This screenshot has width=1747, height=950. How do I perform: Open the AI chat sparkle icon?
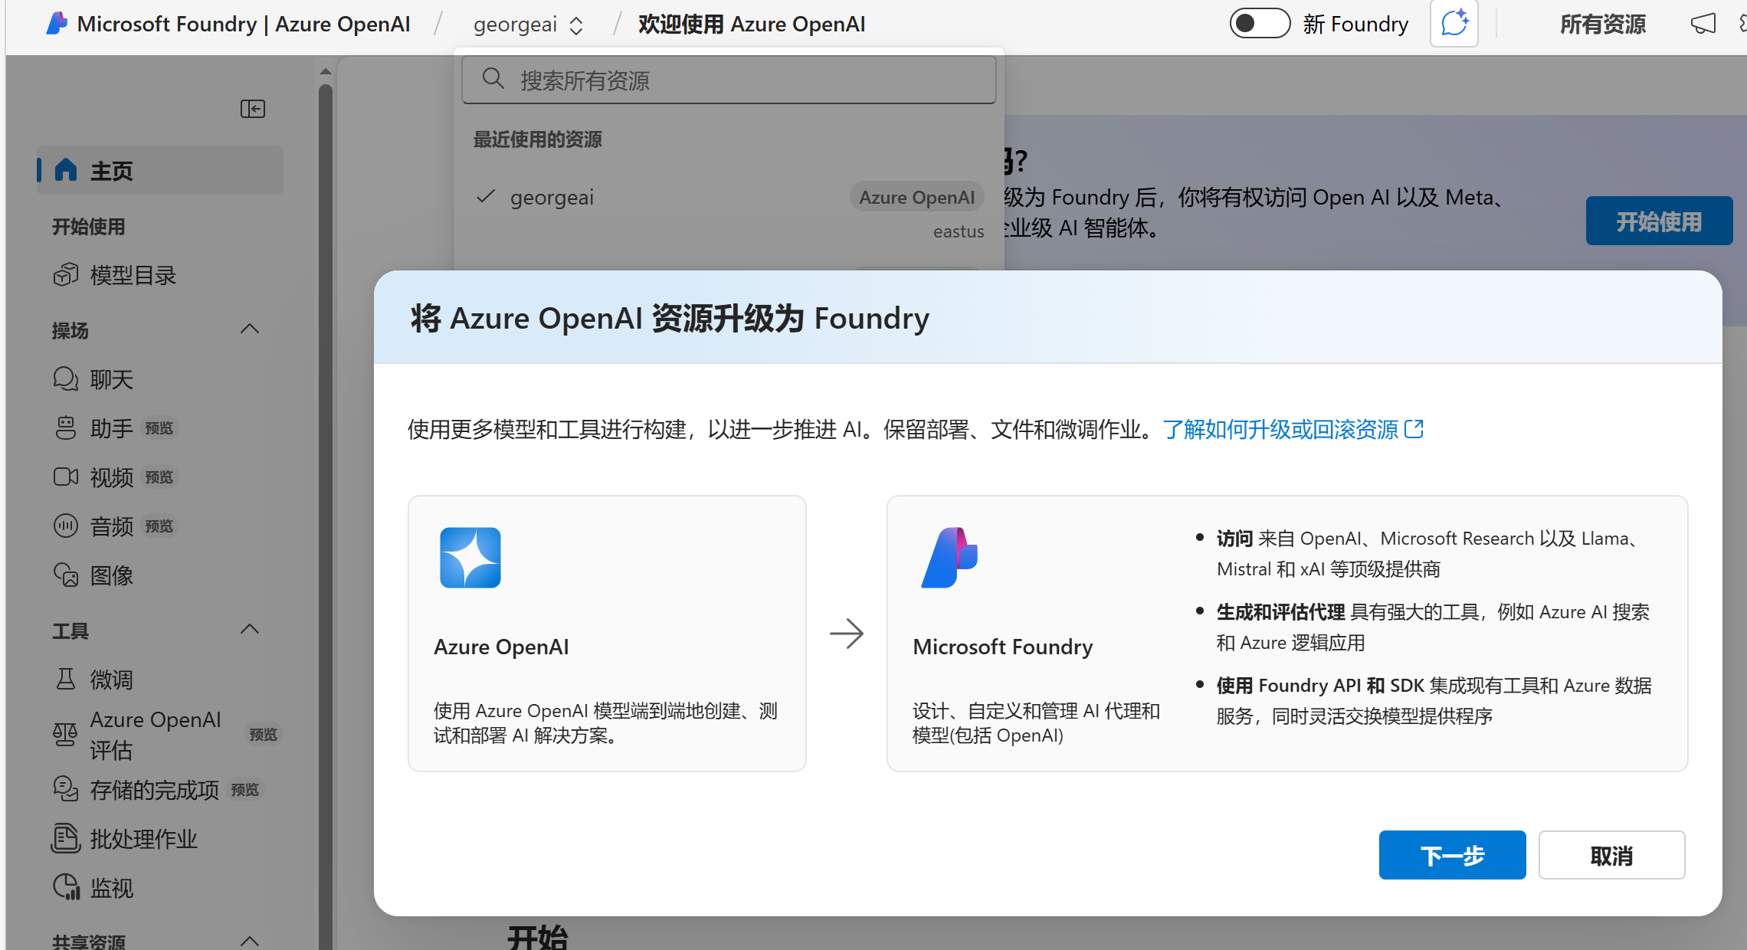(1454, 24)
